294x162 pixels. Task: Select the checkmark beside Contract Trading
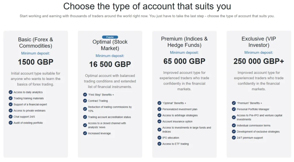pyautogui.click(x=85, y=101)
